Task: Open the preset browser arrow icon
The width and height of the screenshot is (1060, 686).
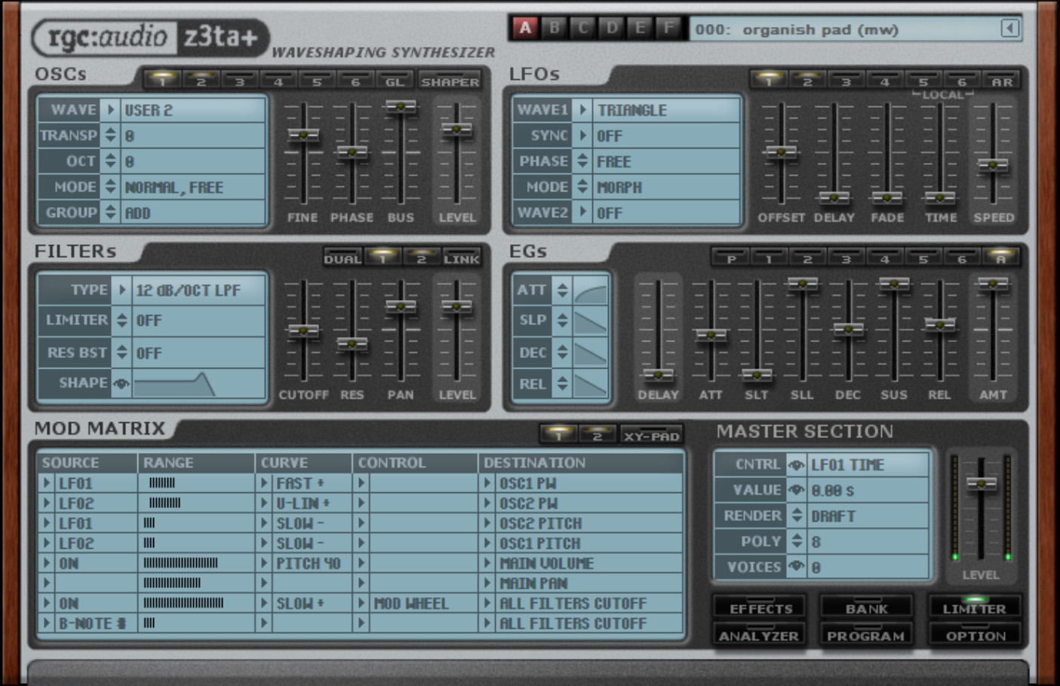Action: 1009,29
